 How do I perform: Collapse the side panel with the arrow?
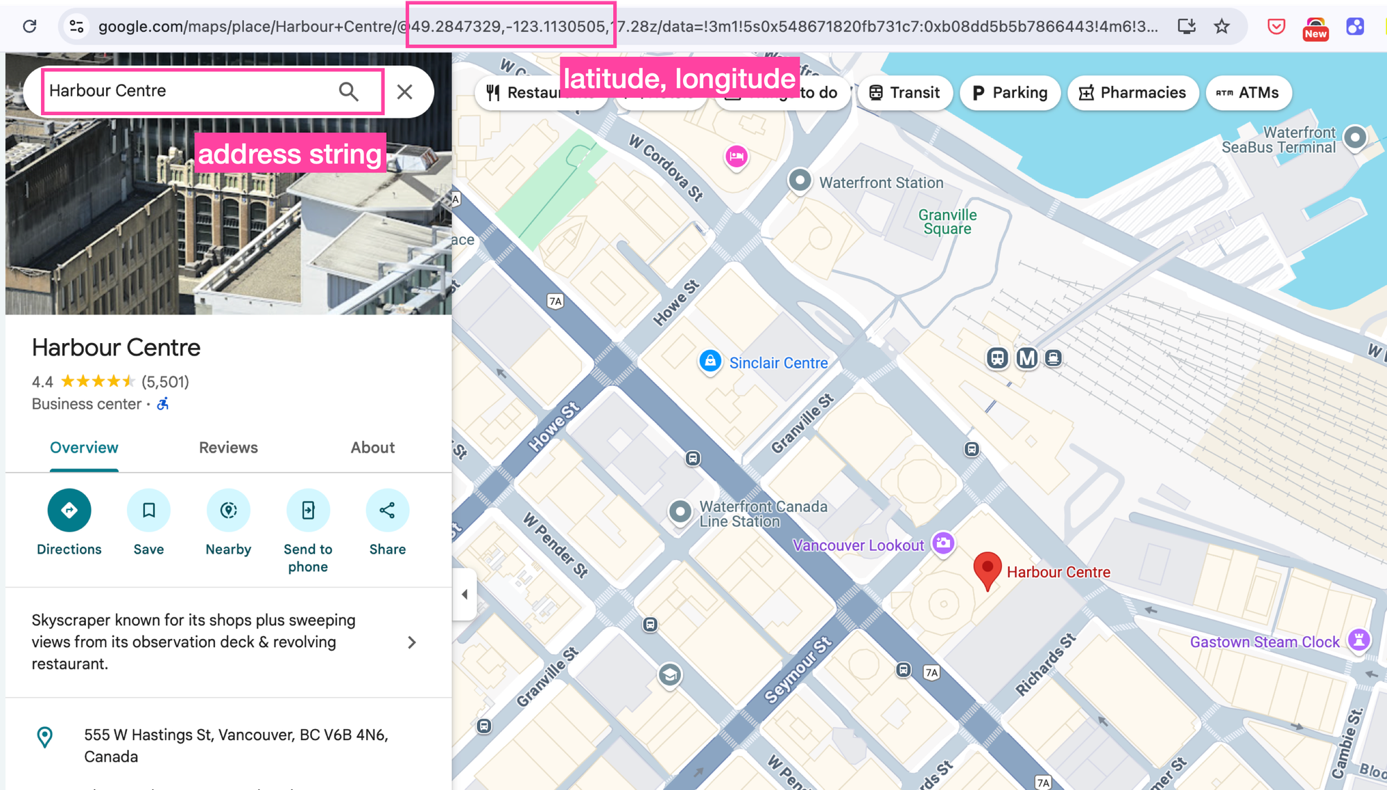point(465,593)
